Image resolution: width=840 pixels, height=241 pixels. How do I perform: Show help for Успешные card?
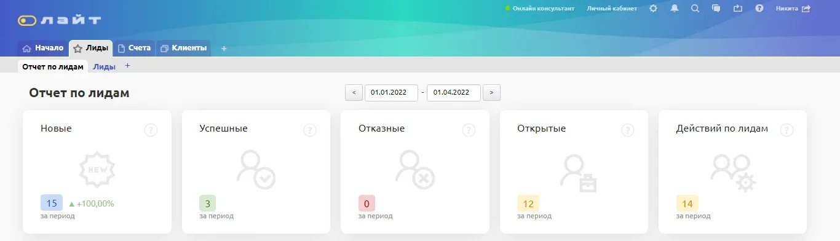(310, 130)
